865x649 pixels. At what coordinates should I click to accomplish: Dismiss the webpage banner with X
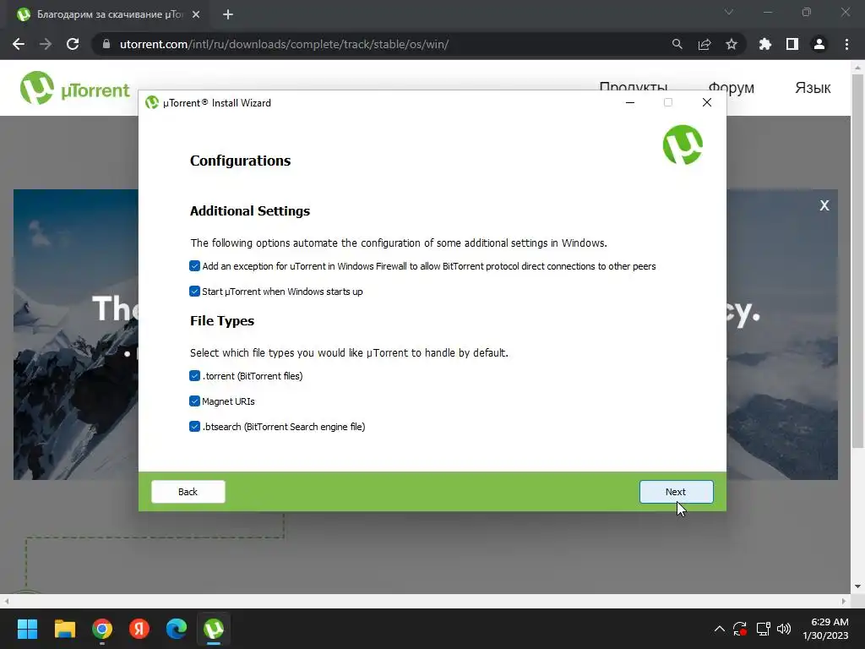click(x=824, y=205)
